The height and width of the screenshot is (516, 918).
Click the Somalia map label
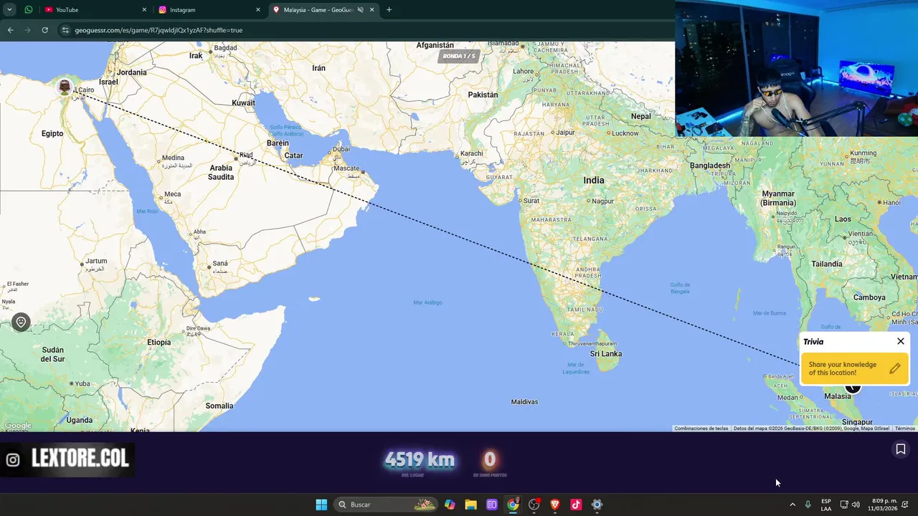[219, 406]
